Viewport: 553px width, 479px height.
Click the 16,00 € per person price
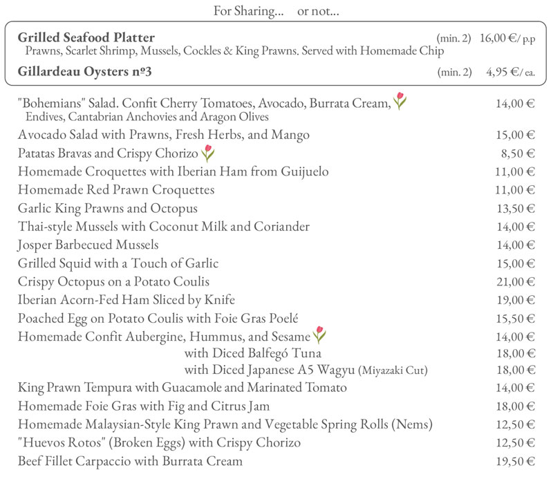pos(507,38)
